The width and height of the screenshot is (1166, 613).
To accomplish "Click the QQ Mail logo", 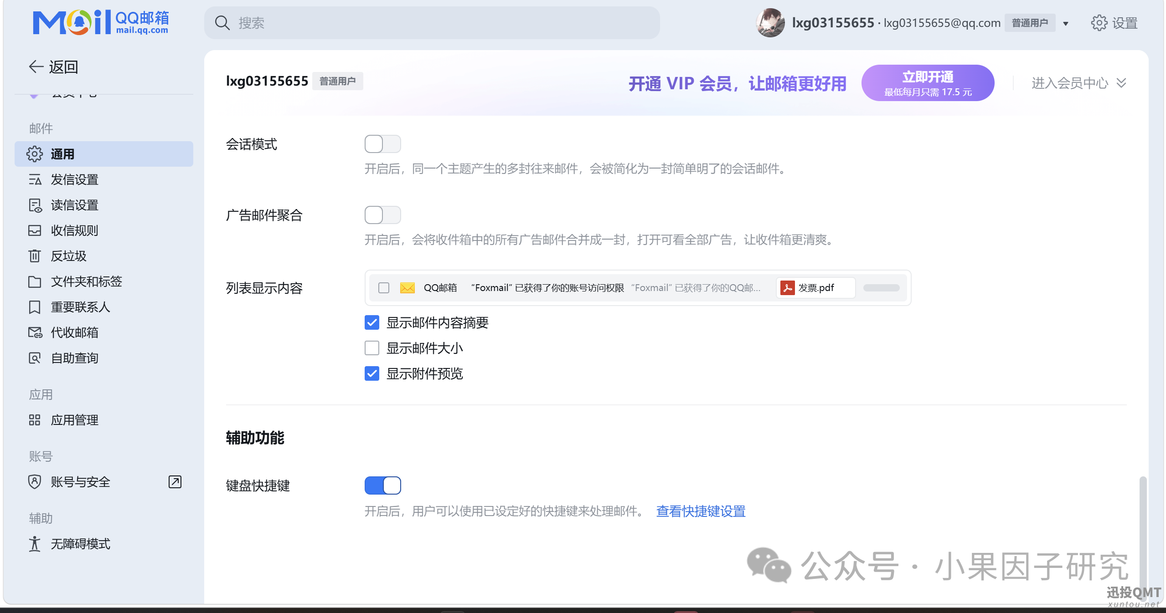I will point(101,22).
